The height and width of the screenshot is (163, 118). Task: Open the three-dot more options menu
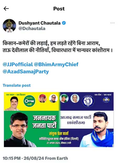[x=112, y=23]
